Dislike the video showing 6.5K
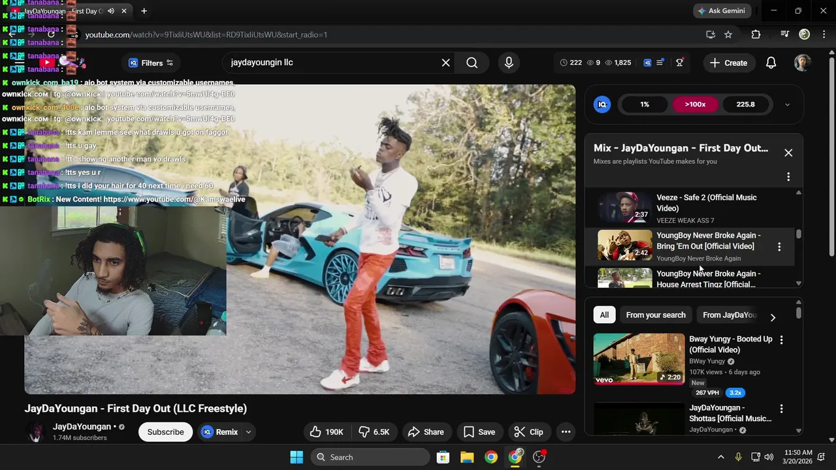The image size is (836, 470). pyautogui.click(x=375, y=432)
